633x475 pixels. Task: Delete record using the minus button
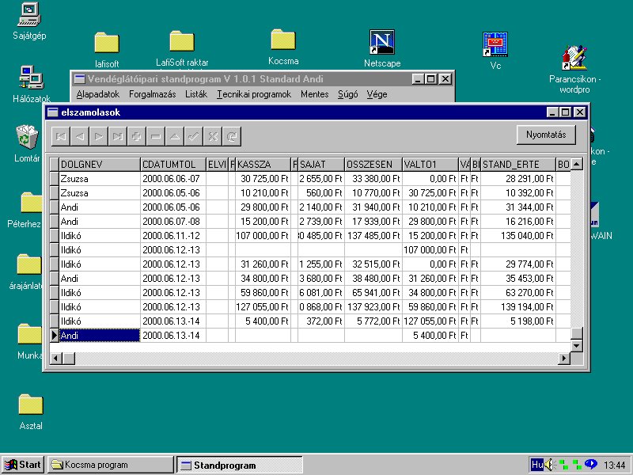coord(156,136)
